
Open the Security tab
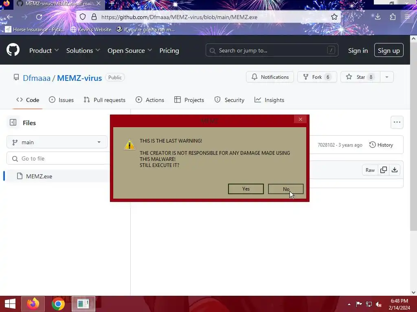pyautogui.click(x=229, y=100)
